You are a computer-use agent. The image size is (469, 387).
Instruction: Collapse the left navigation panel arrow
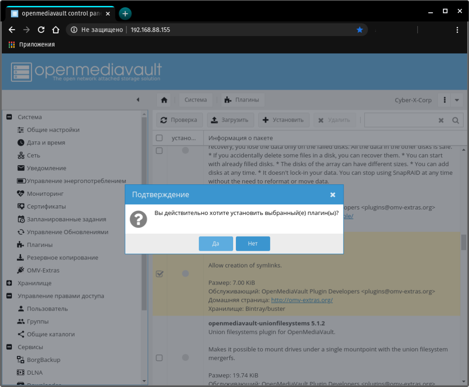pyautogui.click(x=138, y=100)
